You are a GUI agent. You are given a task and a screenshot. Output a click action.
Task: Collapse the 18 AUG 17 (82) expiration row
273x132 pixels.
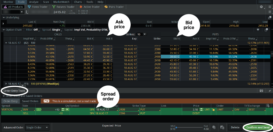coord(6,43)
